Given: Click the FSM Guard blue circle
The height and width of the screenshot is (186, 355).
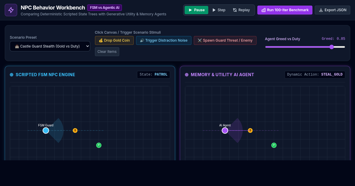Looking at the screenshot, I should [46, 130].
